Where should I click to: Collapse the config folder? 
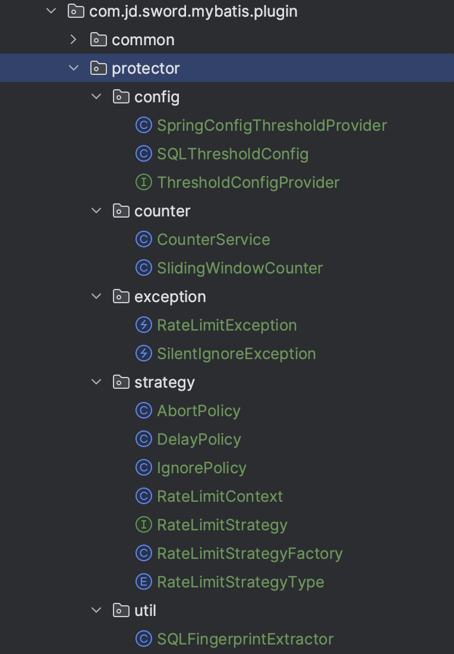click(96, 97)
